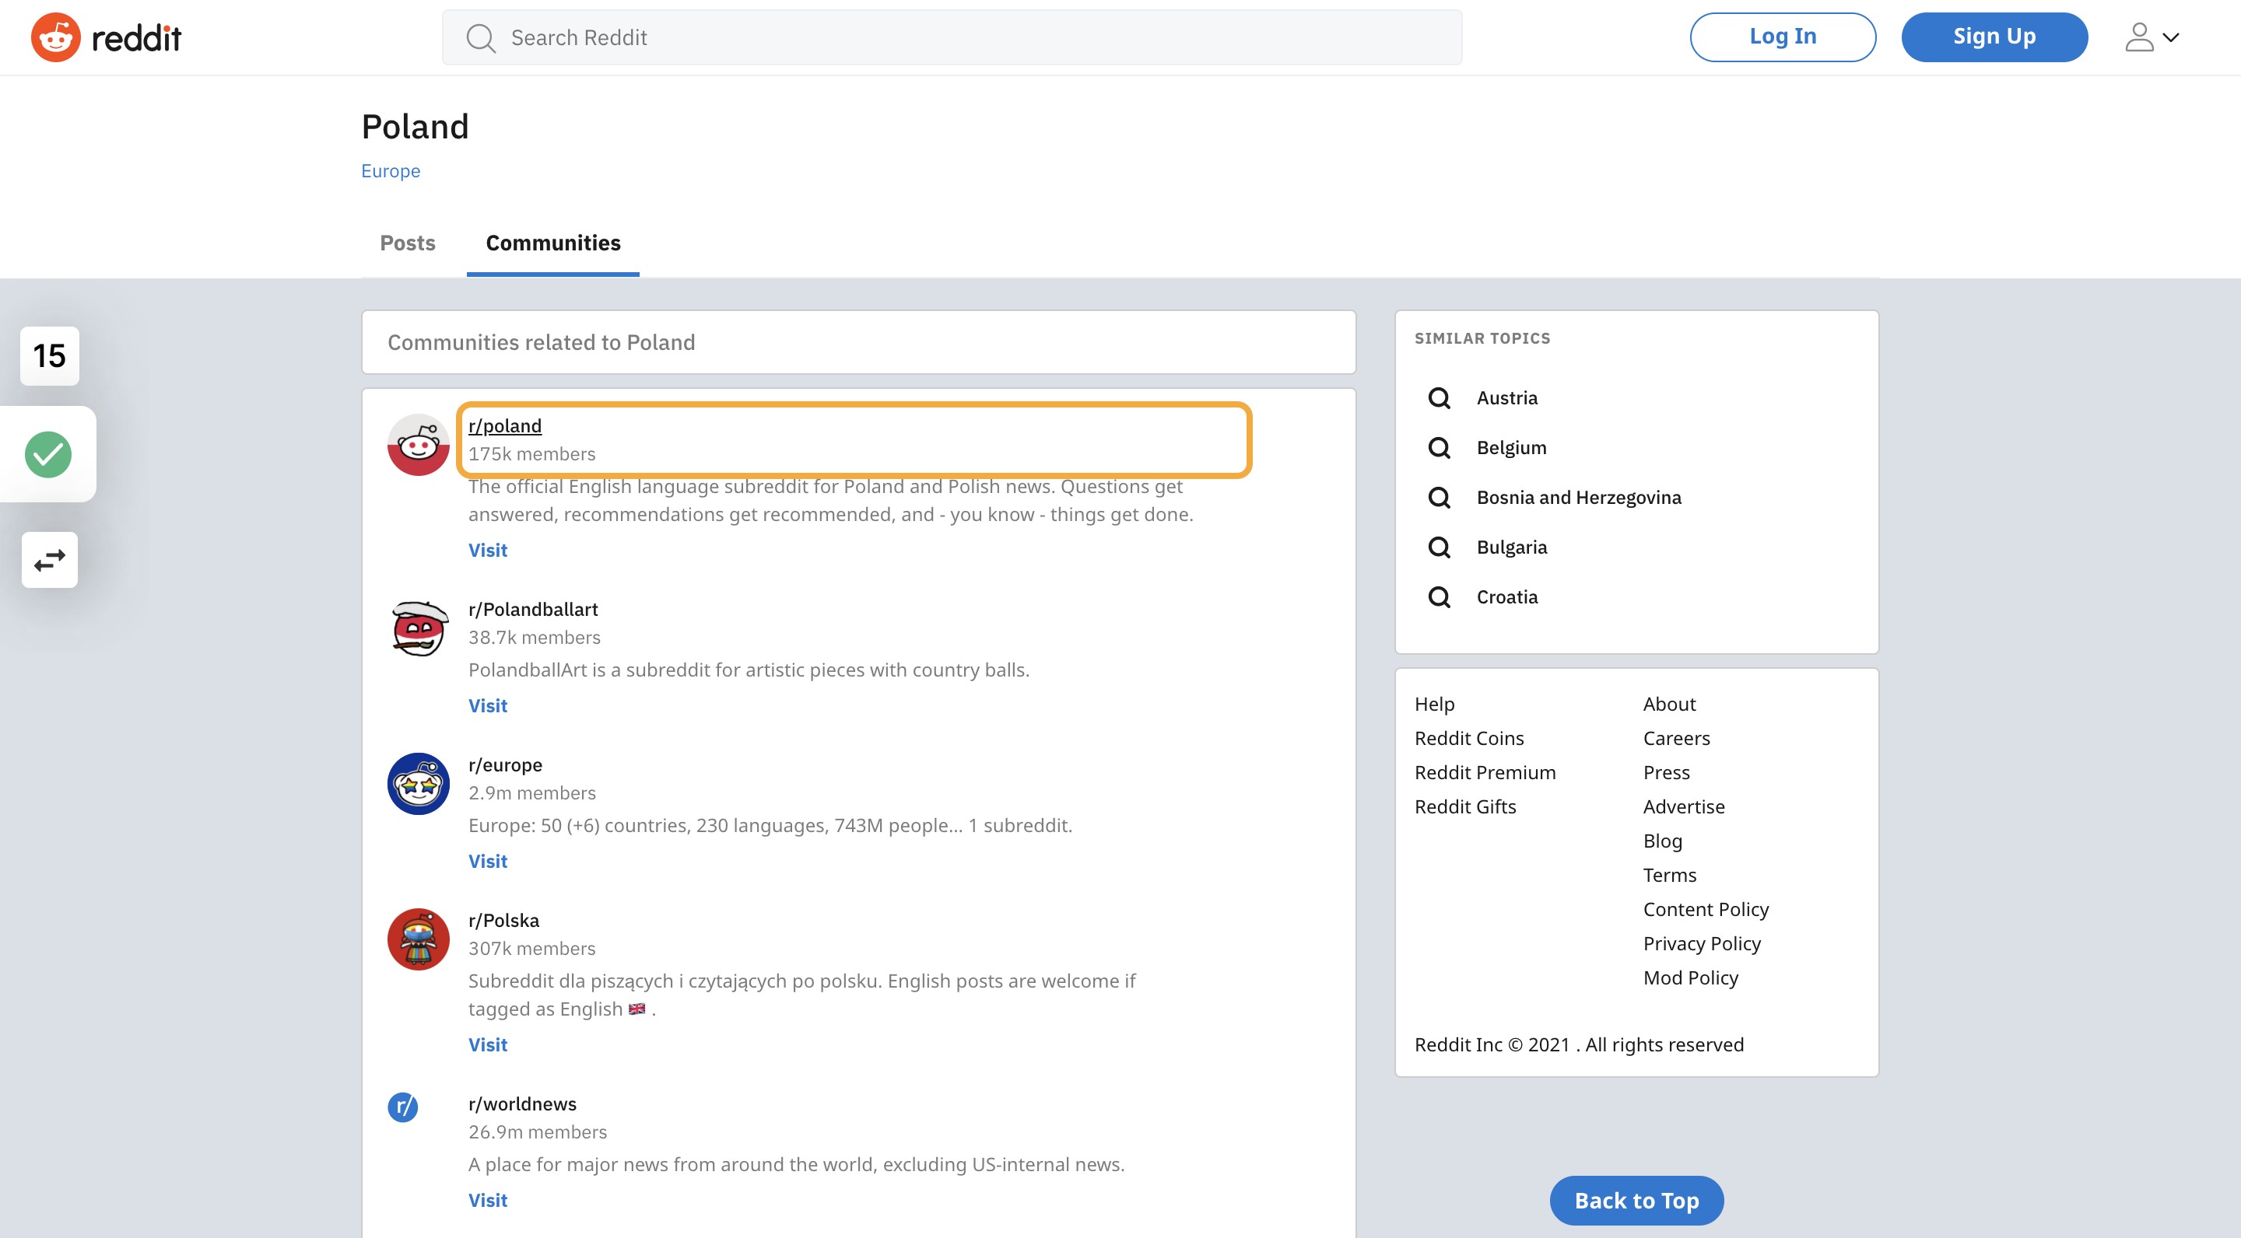
Task: Open the r/europe community name
Action: coord(506,765)
